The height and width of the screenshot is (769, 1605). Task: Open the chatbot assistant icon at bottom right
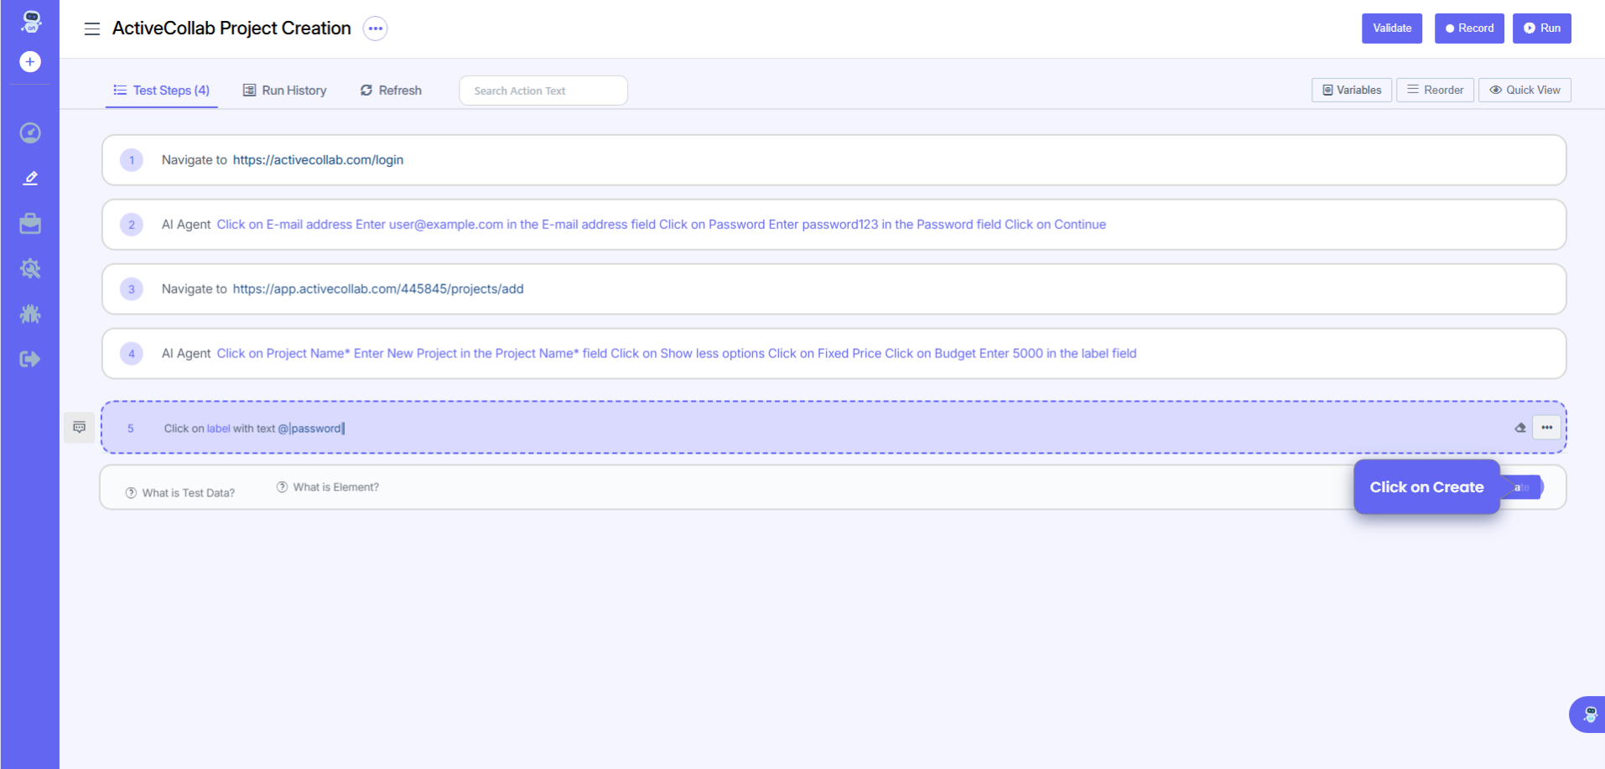pyautogui.click(x=1589, y=714)
